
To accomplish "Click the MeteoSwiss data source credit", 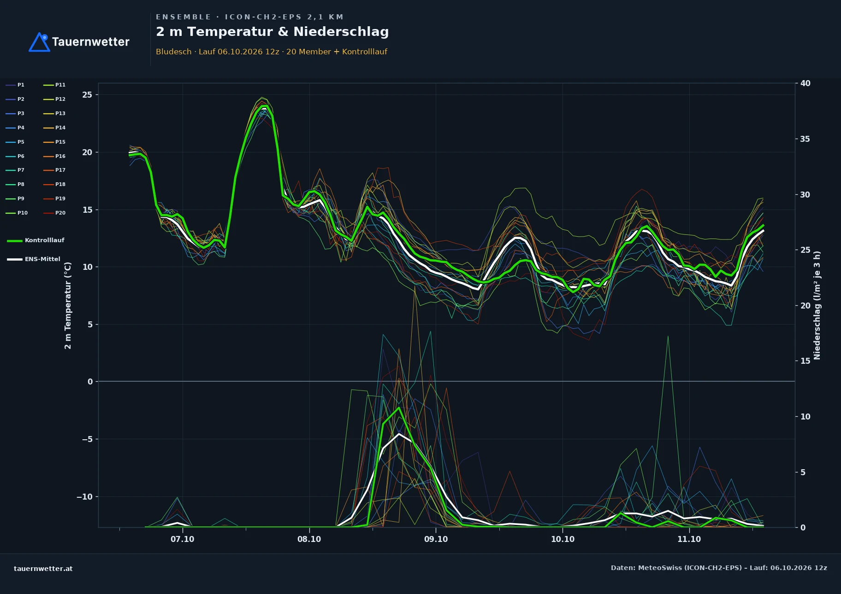I will (x=719, y=568).
